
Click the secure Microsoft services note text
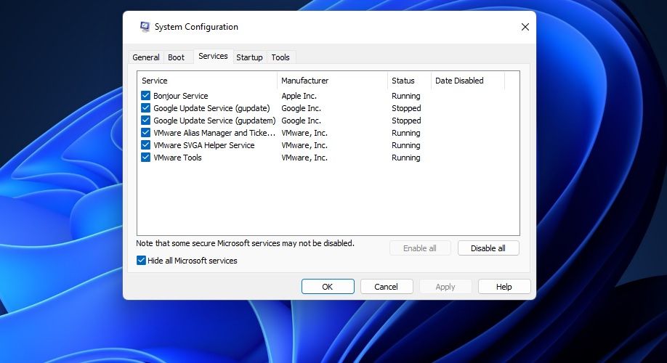[245, 243]
